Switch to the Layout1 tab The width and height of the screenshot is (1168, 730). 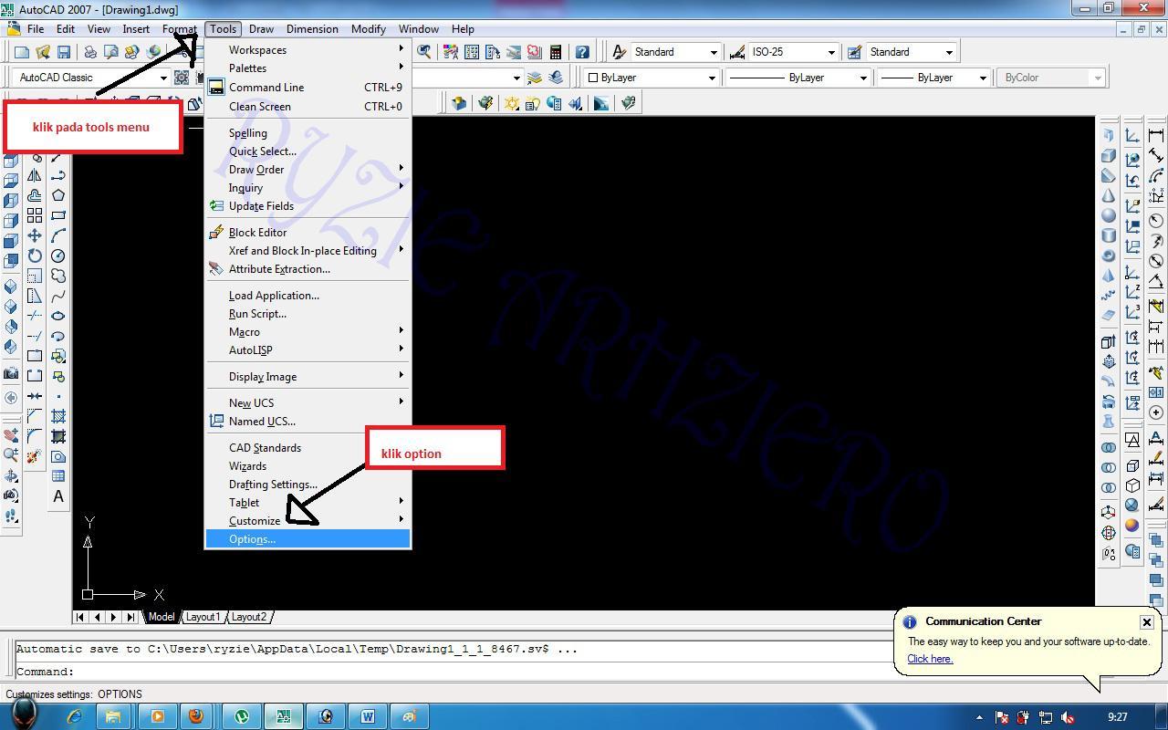pos(203,617)
